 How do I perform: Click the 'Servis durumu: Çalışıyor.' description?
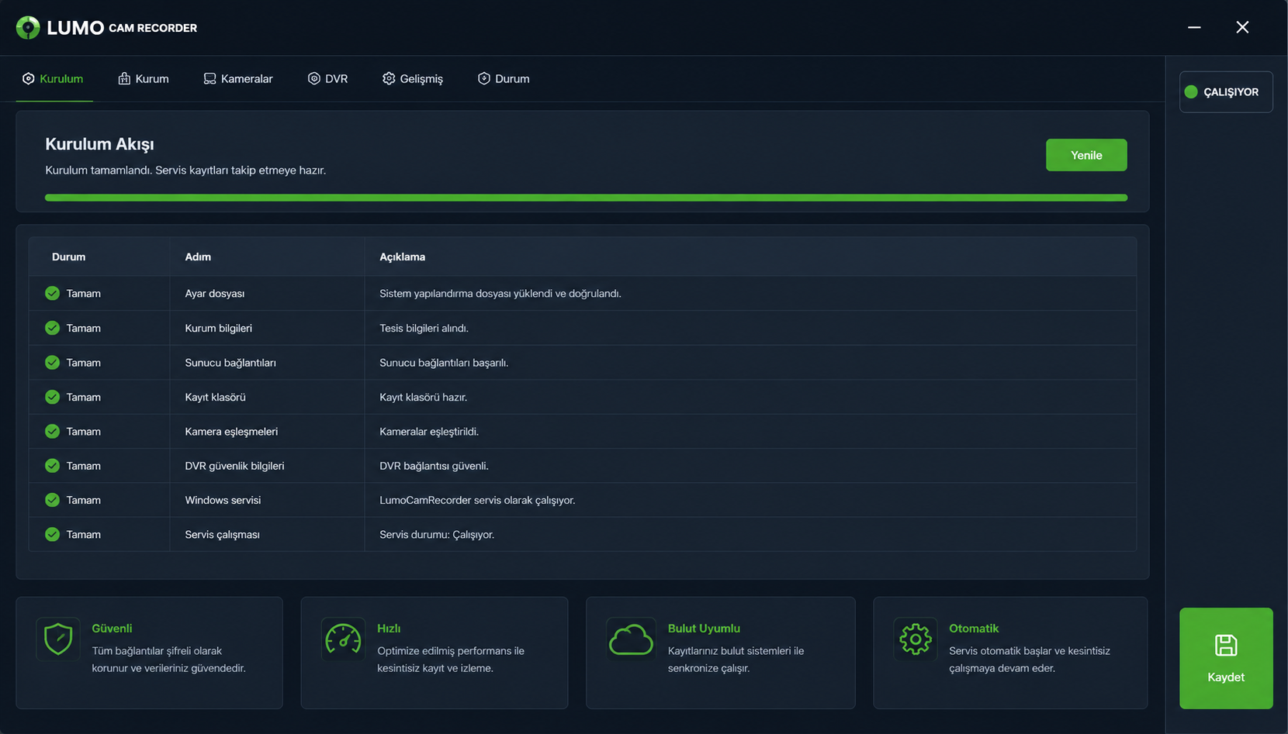[x=437, y=534]
